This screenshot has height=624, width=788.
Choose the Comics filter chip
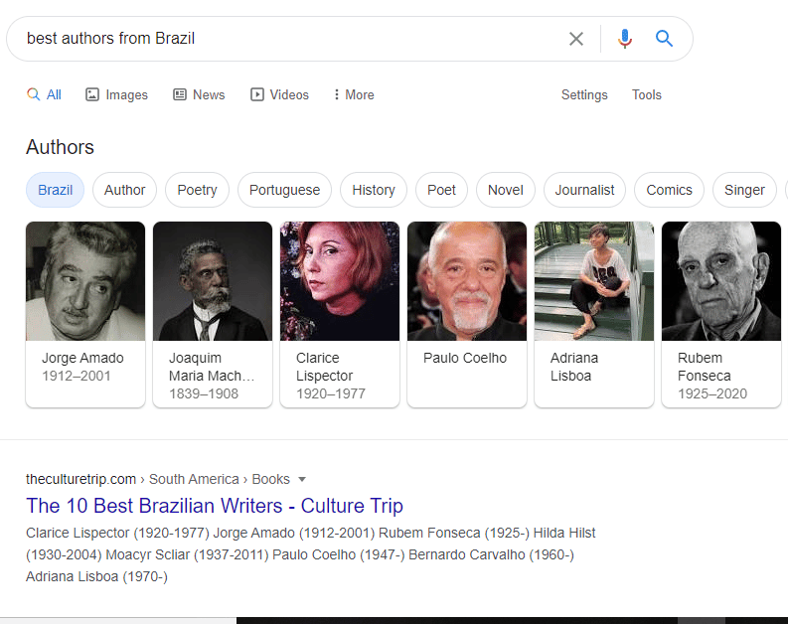tap(669, 190)
